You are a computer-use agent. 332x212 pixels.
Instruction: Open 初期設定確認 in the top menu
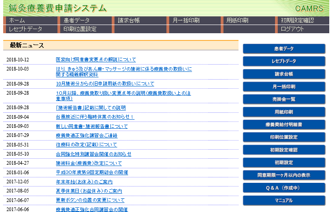pyautogui.click(x=297, y=20)
